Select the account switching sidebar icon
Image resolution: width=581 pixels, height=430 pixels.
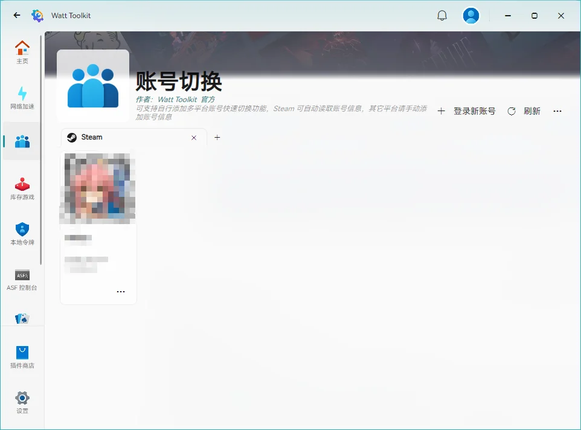coord(22,141)
